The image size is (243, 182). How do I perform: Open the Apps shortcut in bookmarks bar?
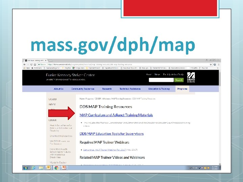point(27,68)
